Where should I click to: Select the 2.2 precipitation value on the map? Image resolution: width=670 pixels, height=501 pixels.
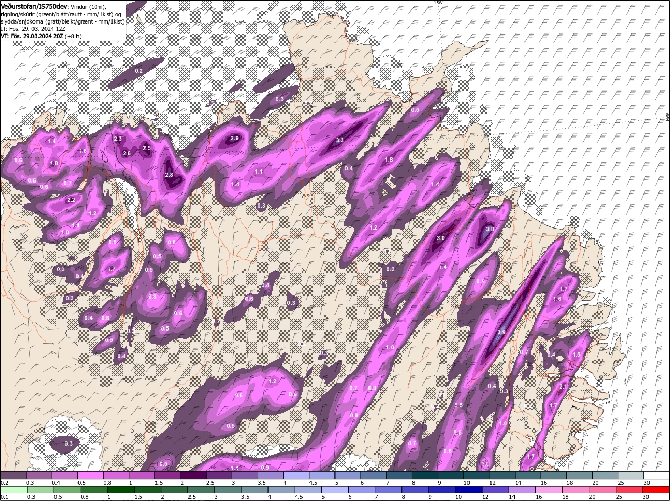point(72,200)
